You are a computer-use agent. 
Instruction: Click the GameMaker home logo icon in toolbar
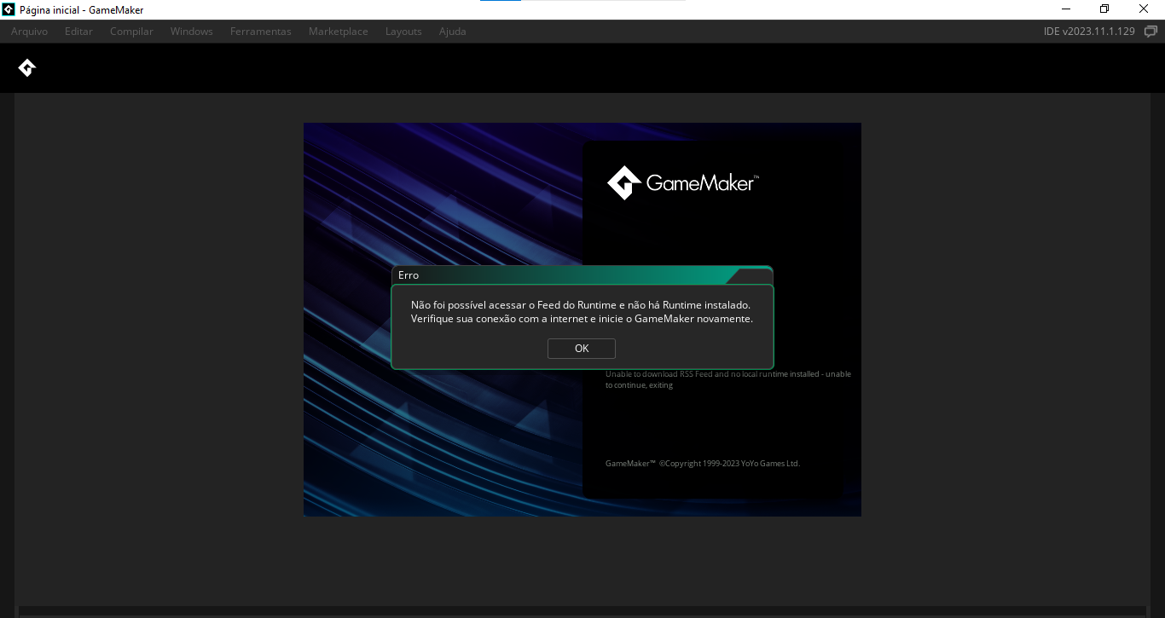click(x=27, y=68)
